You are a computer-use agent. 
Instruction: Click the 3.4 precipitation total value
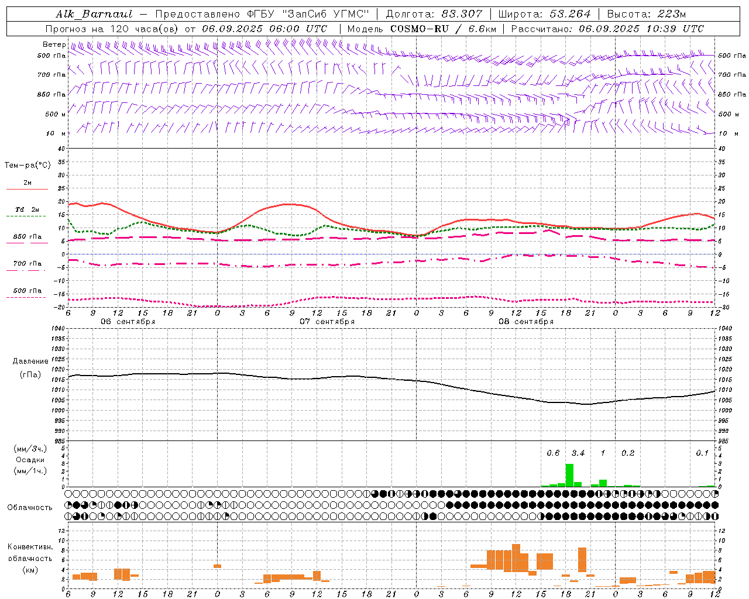point(578,453)
